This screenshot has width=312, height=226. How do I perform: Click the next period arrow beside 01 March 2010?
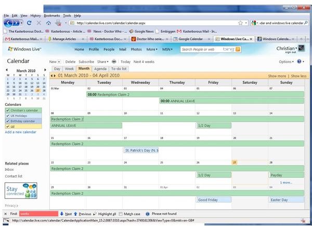click(55, 76)
